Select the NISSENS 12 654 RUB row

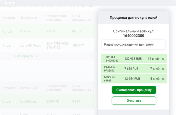[134, 79]
